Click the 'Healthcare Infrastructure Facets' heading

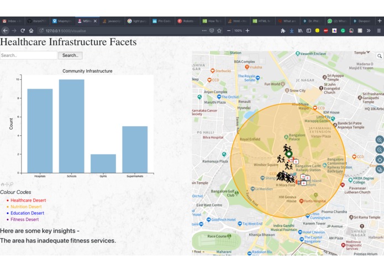[x=69, y=42]
